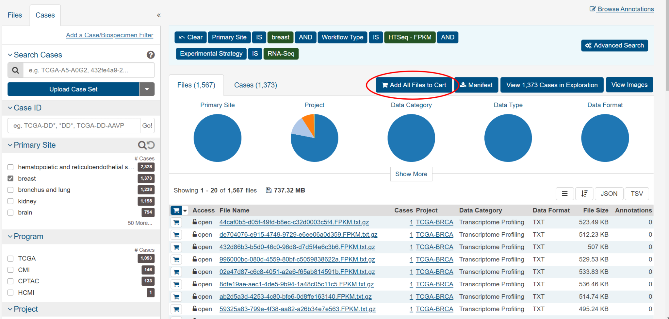Collapse the left filter panel with double-chevron
This screenshot has height=319, width=669.
coord(159,15)
